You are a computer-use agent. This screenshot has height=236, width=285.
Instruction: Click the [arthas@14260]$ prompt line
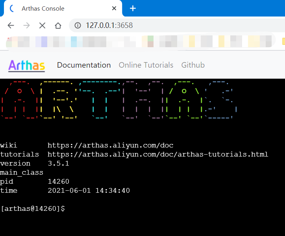tap(33, 208)
